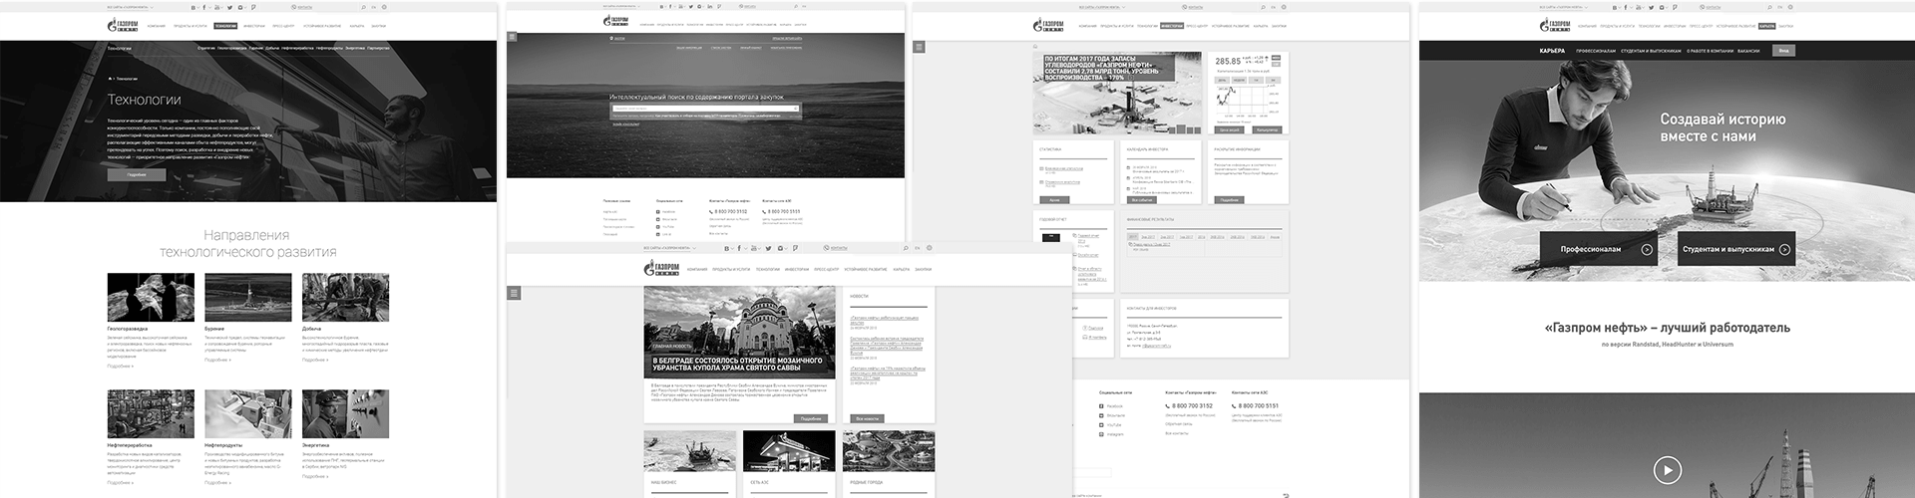Viewport: 1915px width, 498px height.
Task: Click the Gazprom Neft logo on the technologies page
Action: pyautogui.click(x=124, y=26)
